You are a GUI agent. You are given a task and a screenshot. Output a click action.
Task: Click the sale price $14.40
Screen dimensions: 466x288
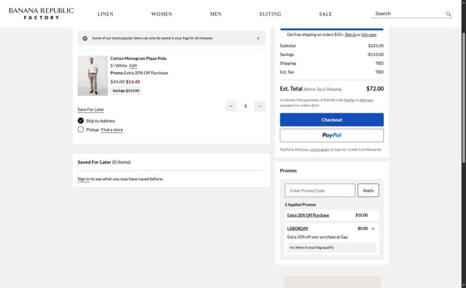click(x=133, y=82)
